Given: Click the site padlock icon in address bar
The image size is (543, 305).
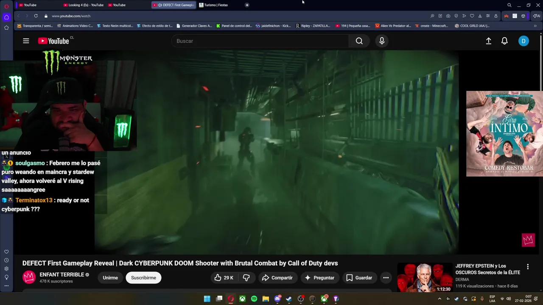Looking at the screenshot, I should (46, 16).
